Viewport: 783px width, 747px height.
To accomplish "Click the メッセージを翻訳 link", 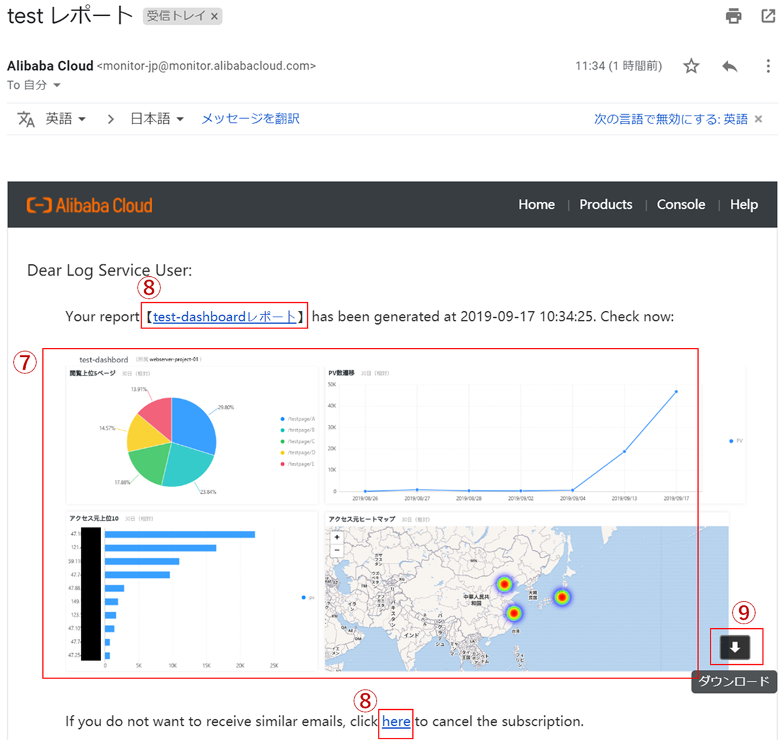I will 251,119.
